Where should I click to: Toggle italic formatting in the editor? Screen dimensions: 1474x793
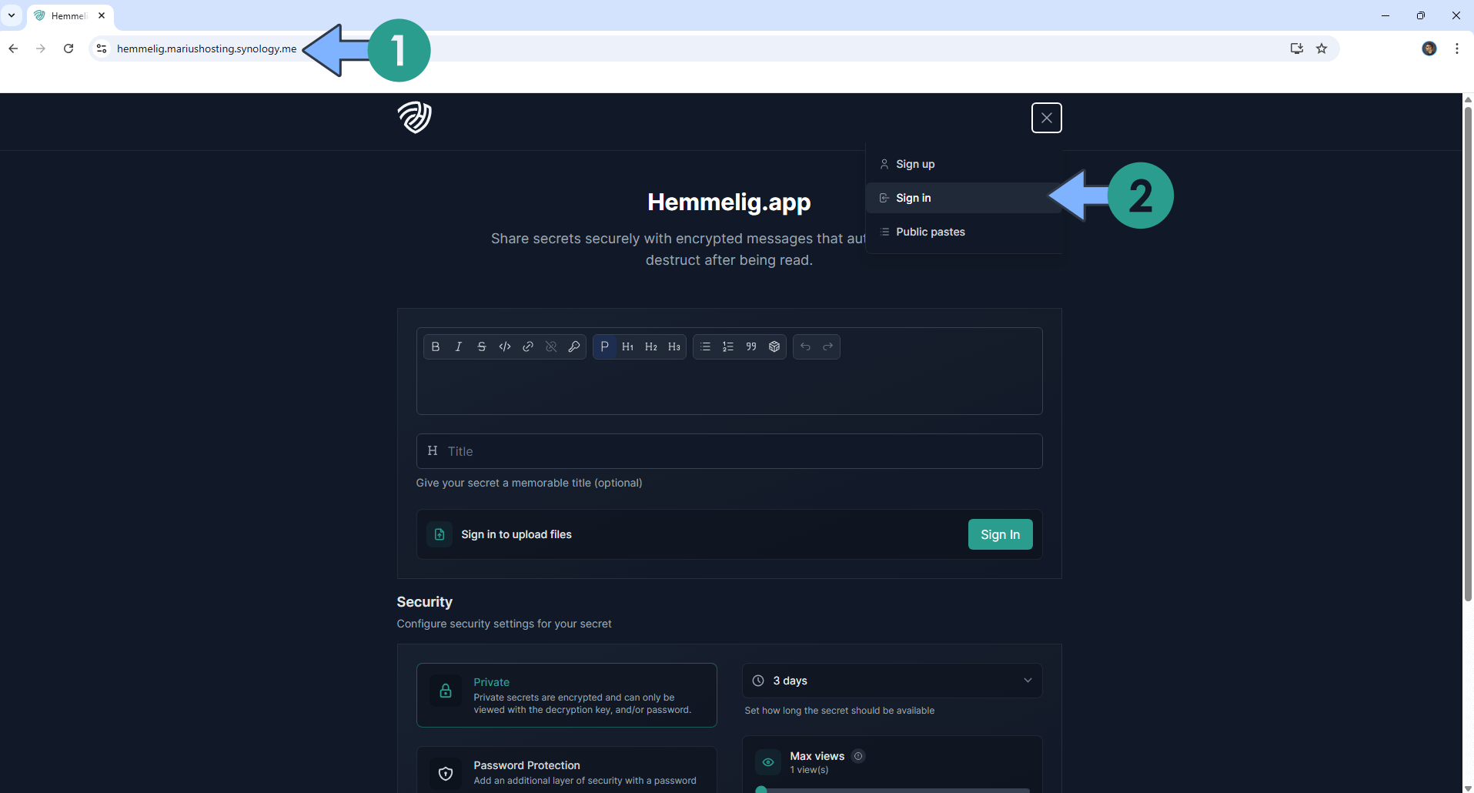tap(459, 346)
